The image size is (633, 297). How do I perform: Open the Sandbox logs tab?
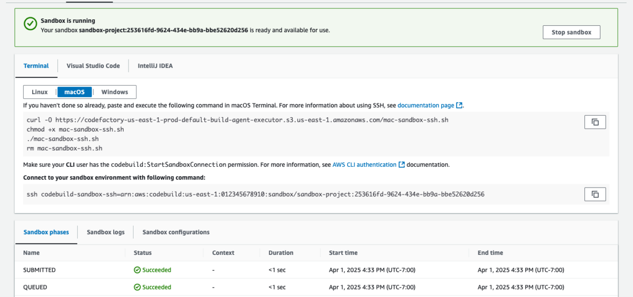105,232
